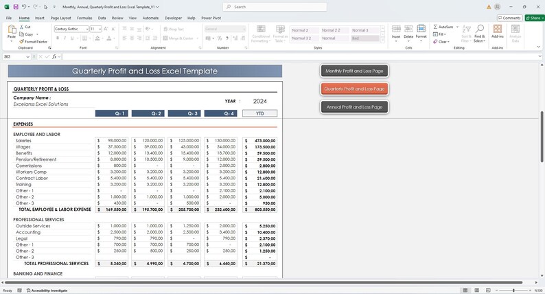This screenshot has width=545, height=294.
Task: Click the Paste clipboard icon
Action: [12, 30]
